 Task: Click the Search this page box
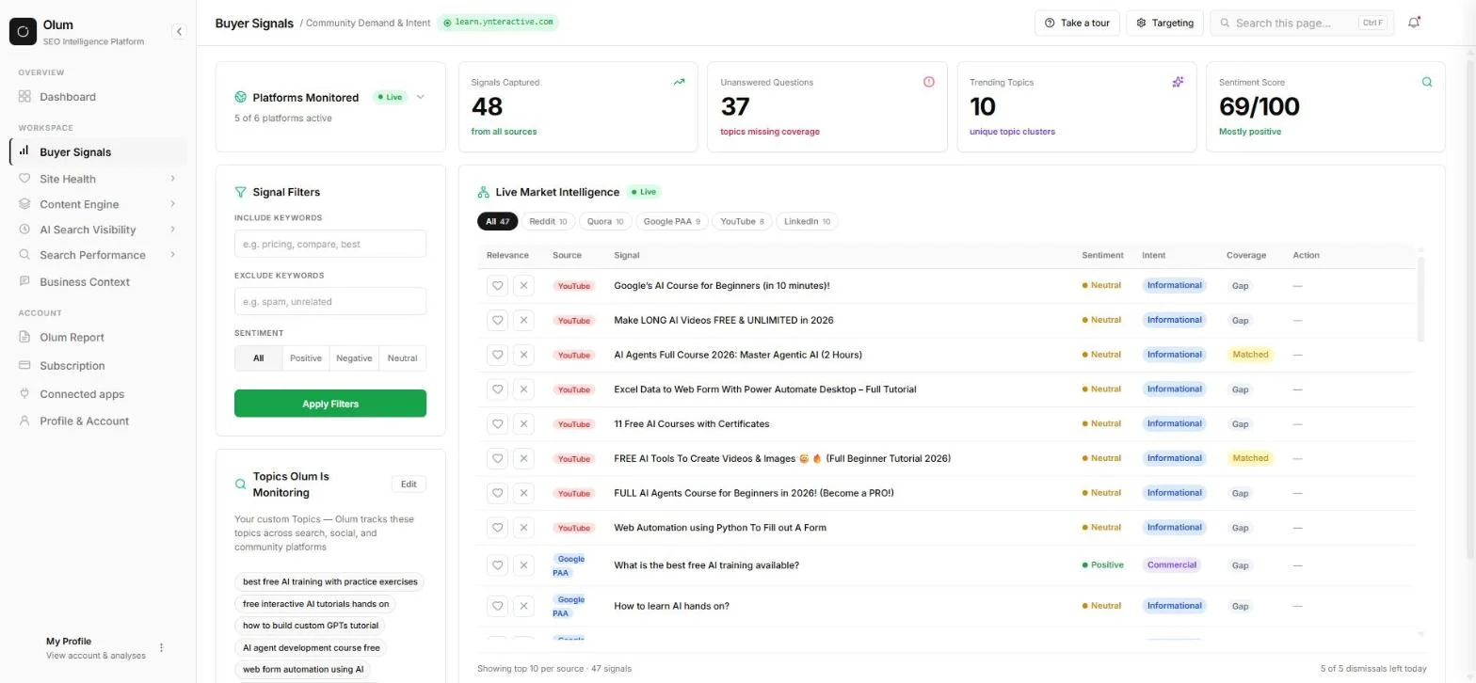[1302, 23]
